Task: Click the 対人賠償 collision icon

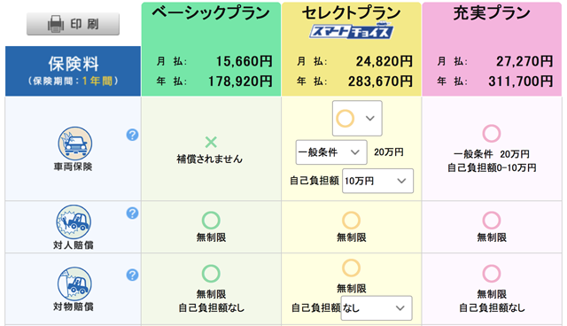Action: [74, 221]
